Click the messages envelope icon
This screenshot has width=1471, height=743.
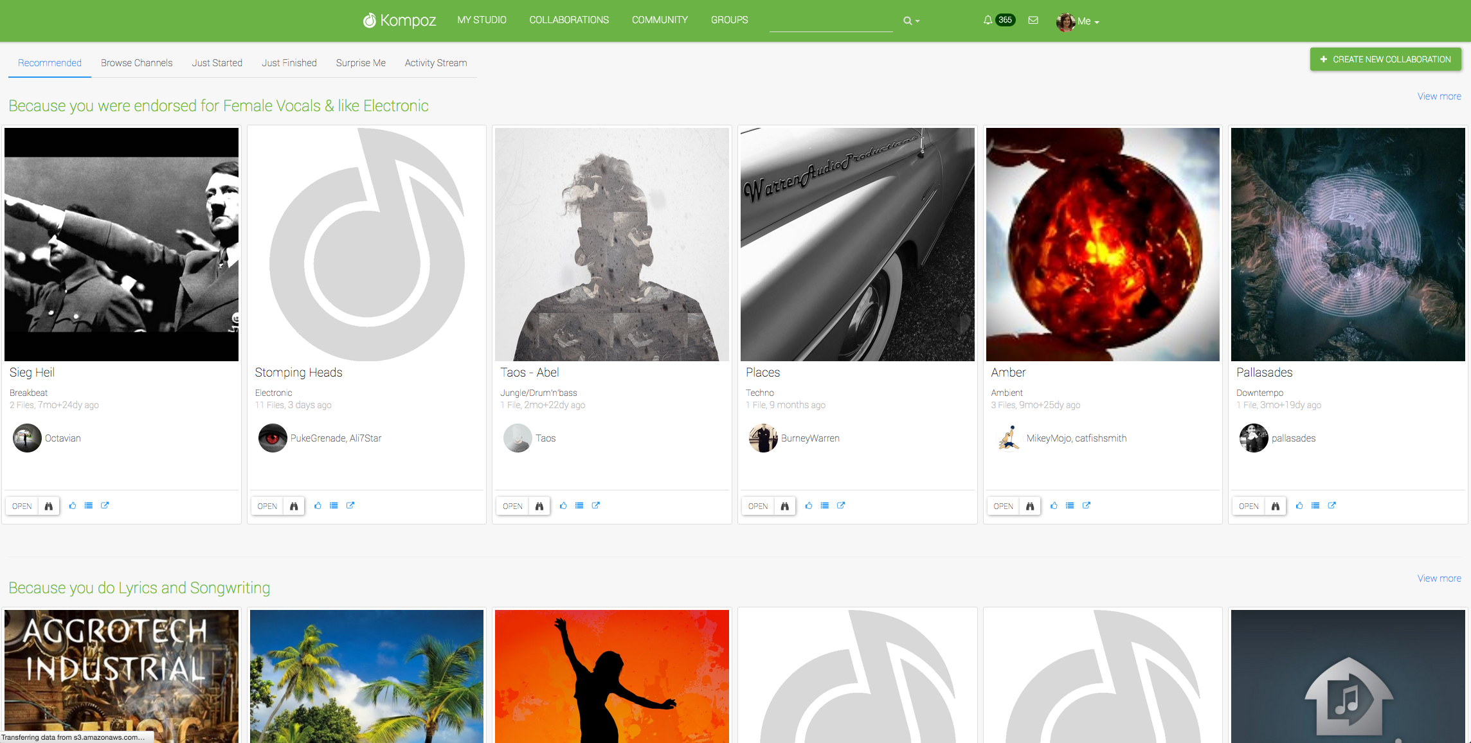(x=1035, y=20)
